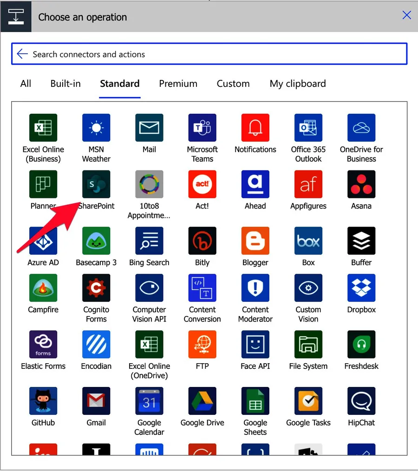This screenshot has height=471, width=418.
Task: Choose the GitHub connector
Action: [x=43, y=401]
